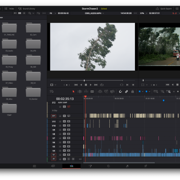Toggle lock on track V11

click(x=60, y=121)
